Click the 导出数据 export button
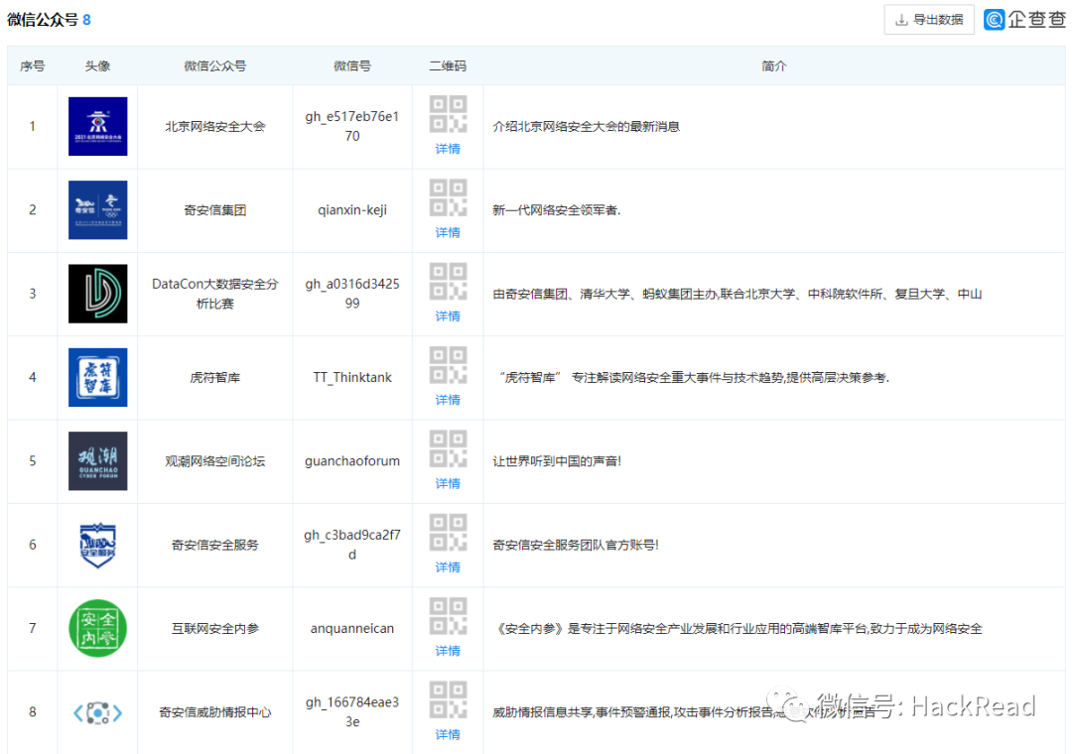The image size is (1072, 754). click(928, 20)
